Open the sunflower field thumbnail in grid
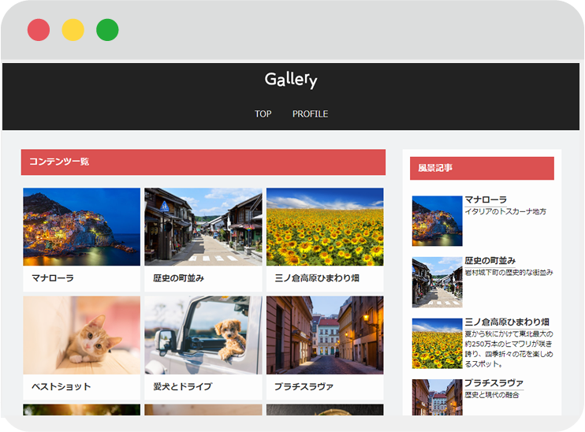Image resolution: width=585 pixels, height=432 pixels. [x=324, y=226]
